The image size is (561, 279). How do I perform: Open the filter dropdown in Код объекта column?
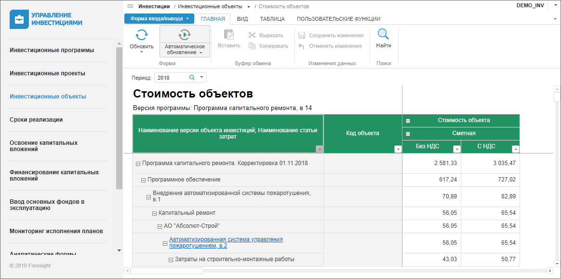[x=398, y=149]
